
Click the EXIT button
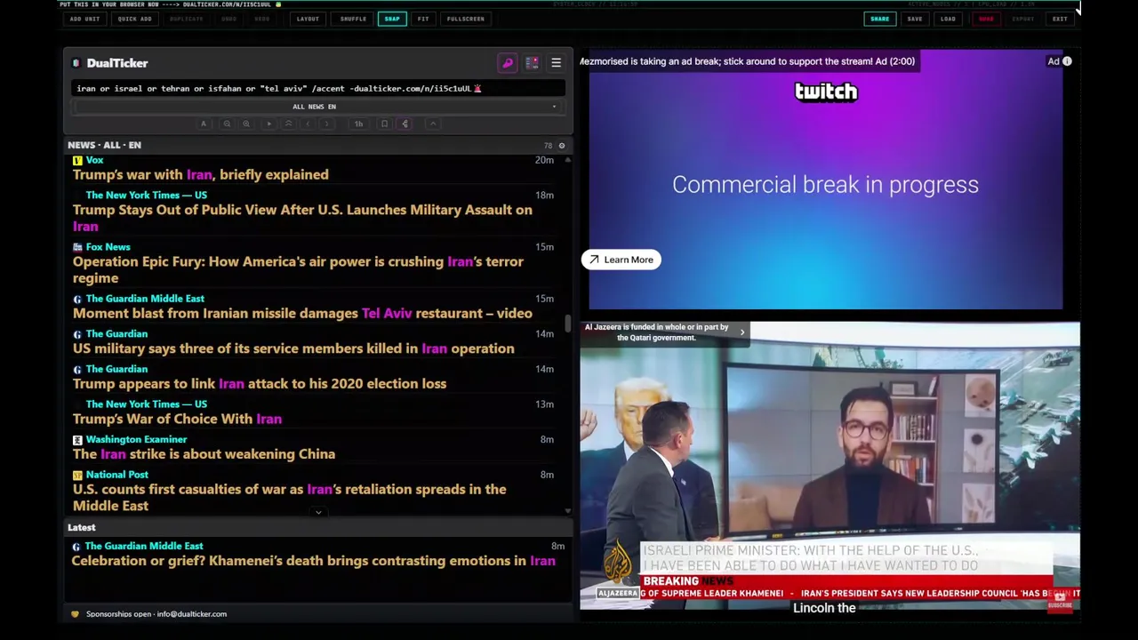coord(1060,19)
